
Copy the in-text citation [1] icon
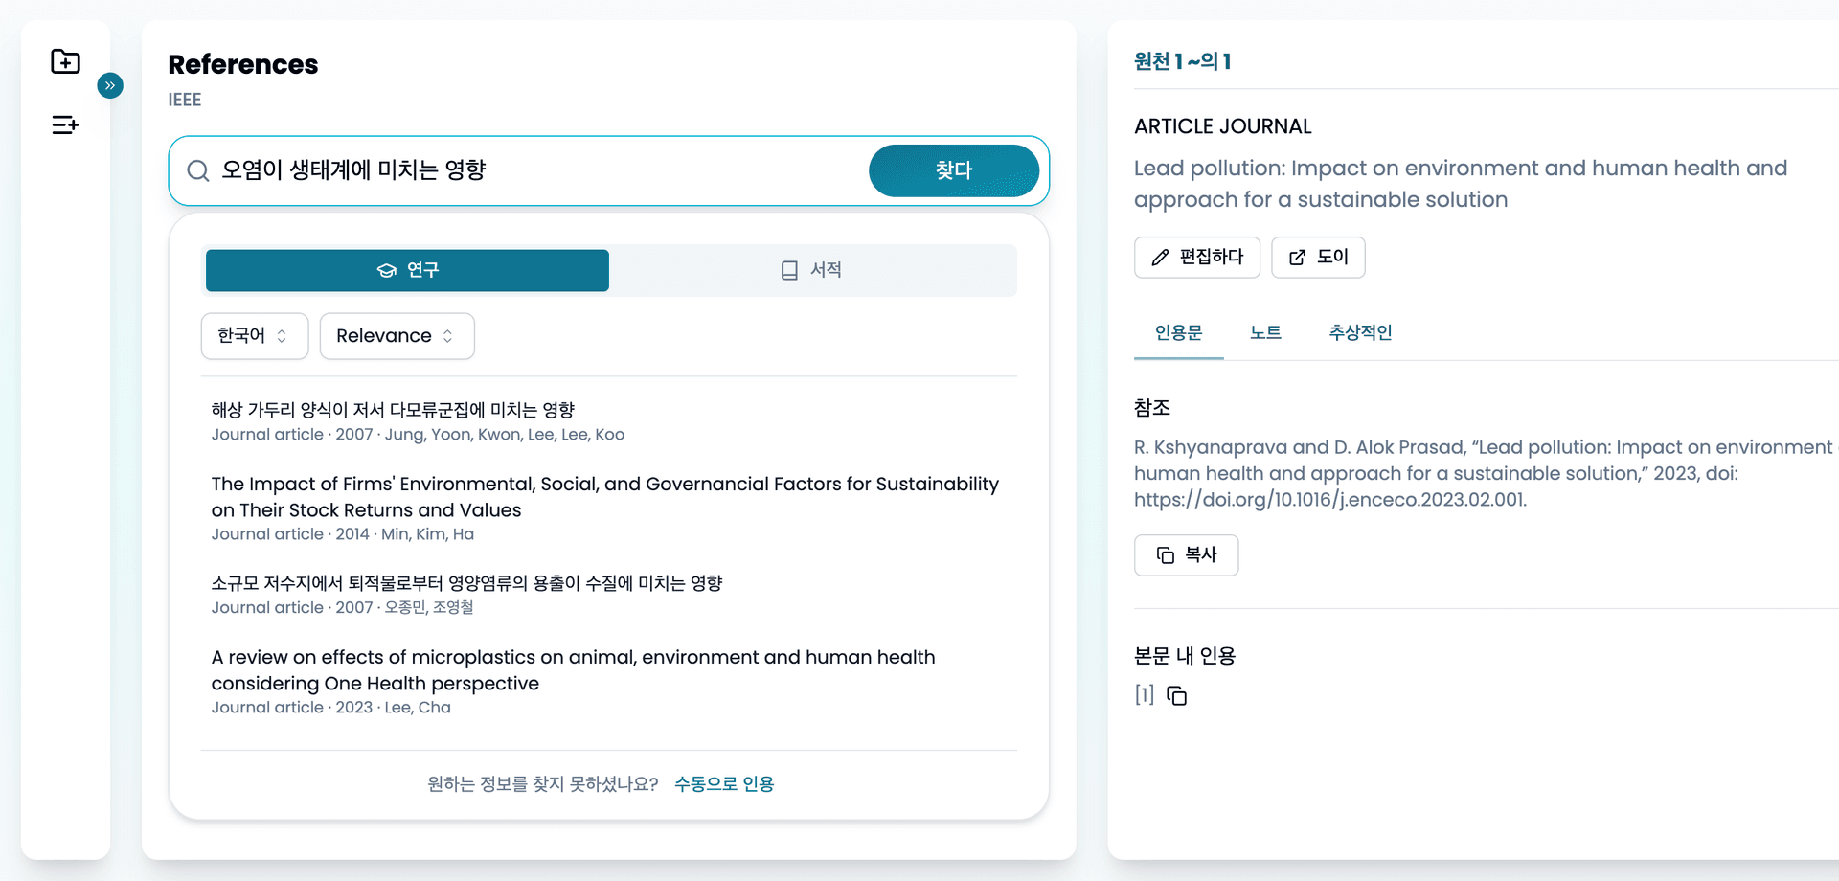click(1177, 696)
